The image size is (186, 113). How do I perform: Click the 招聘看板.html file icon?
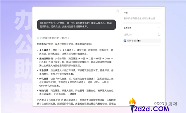pyautogui.click(x=125, y=41)
